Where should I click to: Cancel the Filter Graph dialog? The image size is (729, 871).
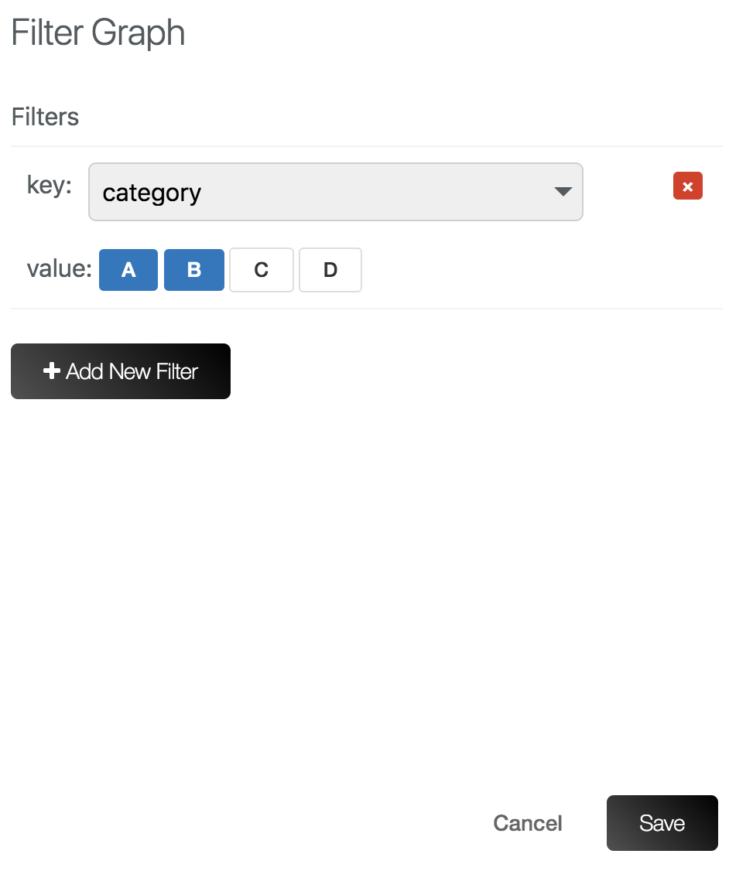click(x=528, y=823)
